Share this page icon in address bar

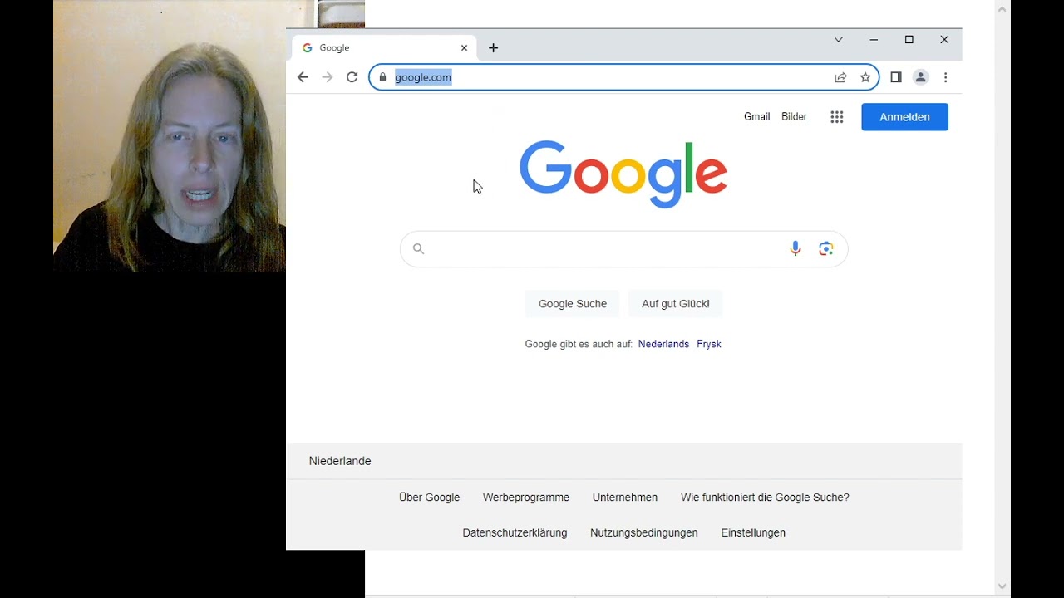pos(841,77)
